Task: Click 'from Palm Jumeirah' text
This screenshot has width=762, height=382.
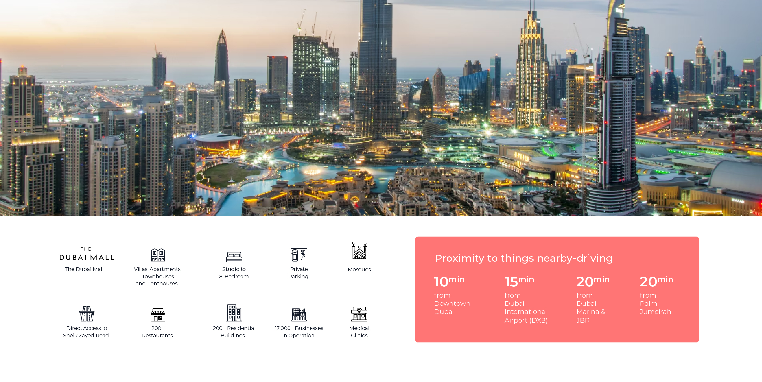Action: tap(656, 304)
